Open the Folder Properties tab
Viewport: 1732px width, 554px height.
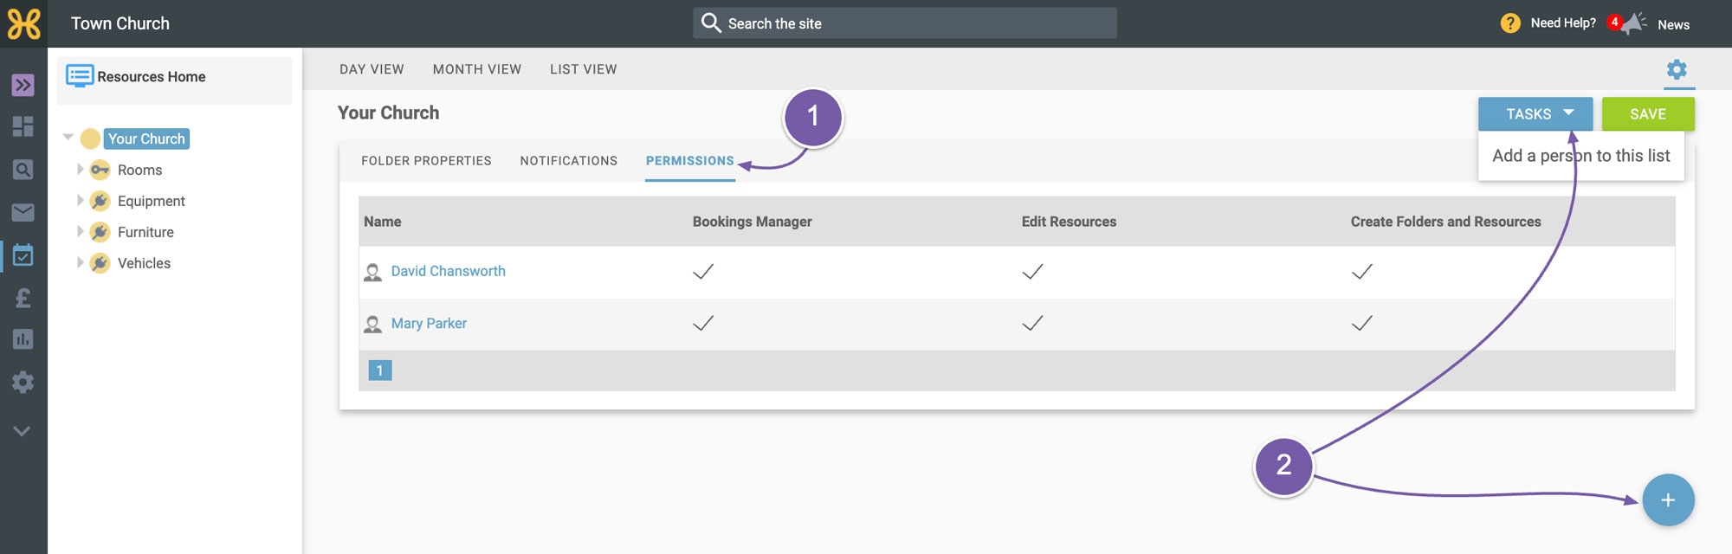pos(426,161)
